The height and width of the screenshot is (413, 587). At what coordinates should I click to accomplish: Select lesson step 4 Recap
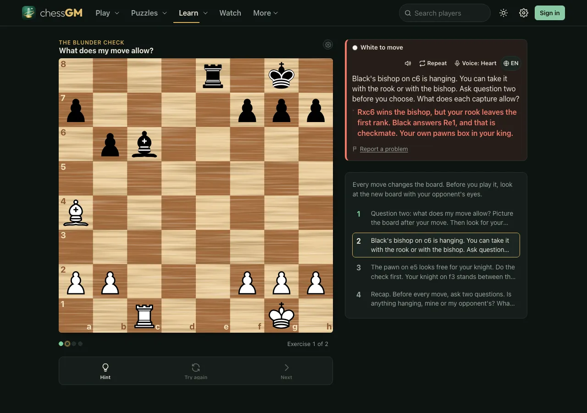tap(436, 299)
